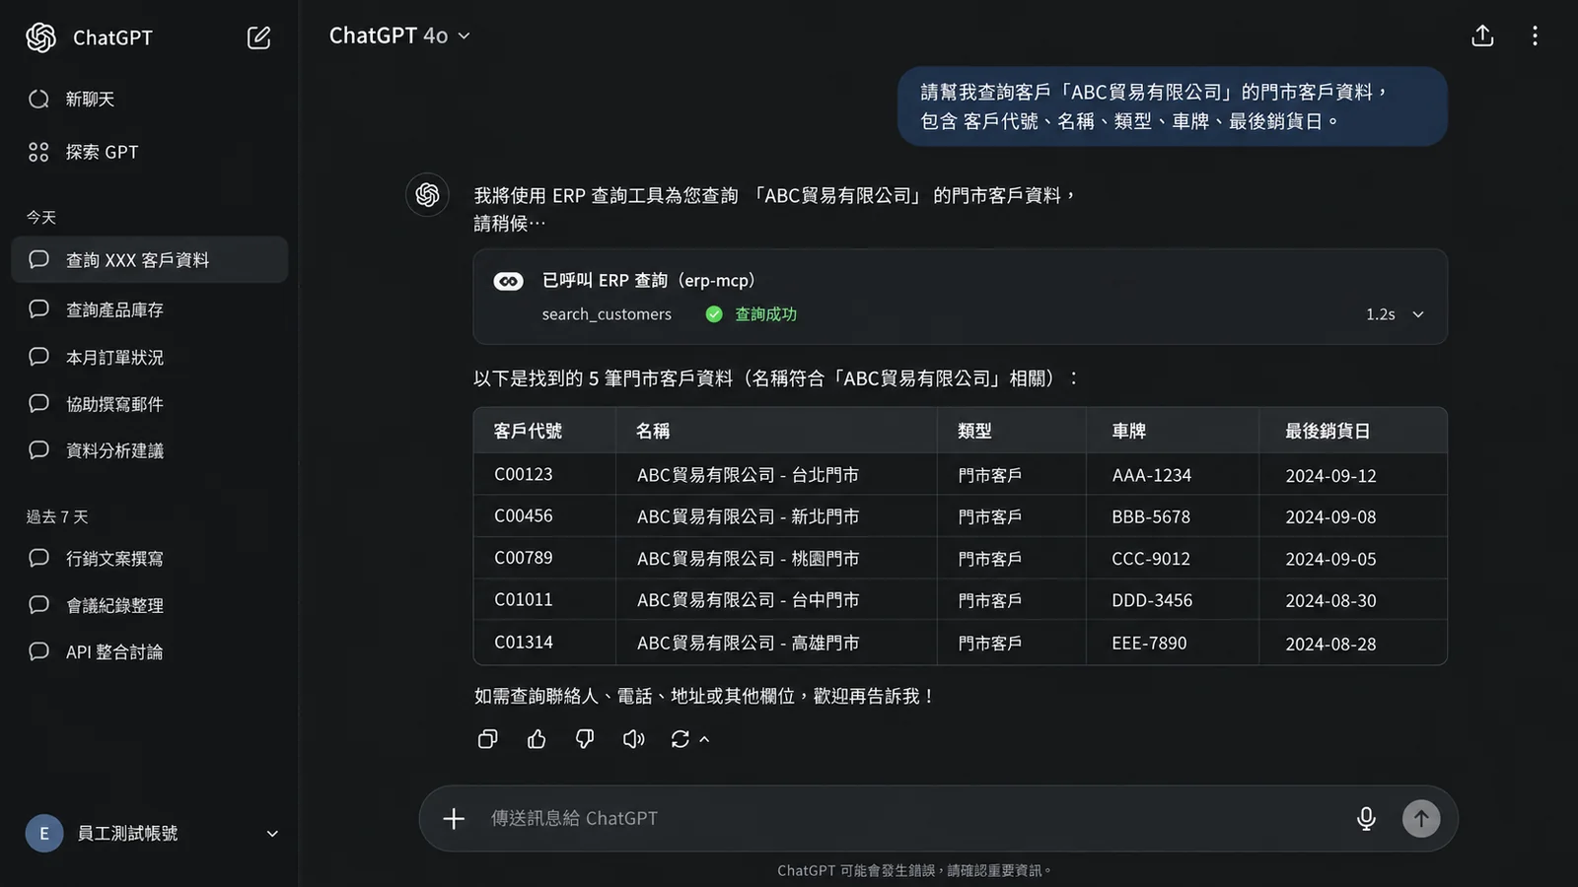Expand the regenerate options caret
The height and width of the screenshot is (887, 1578).
pos(704,739)
